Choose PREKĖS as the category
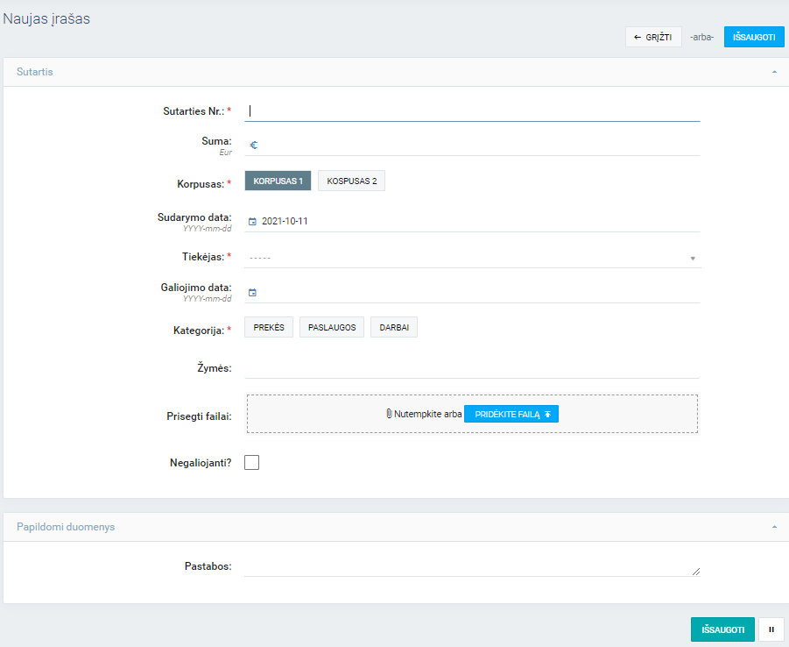The image size is (789, 647). [x=269, y=327]
